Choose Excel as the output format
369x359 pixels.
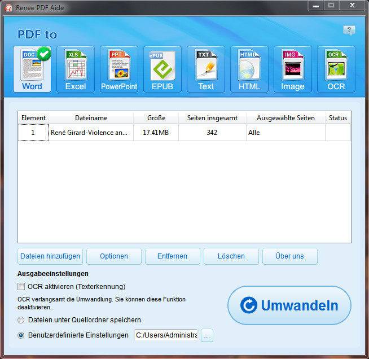(76, 69)
